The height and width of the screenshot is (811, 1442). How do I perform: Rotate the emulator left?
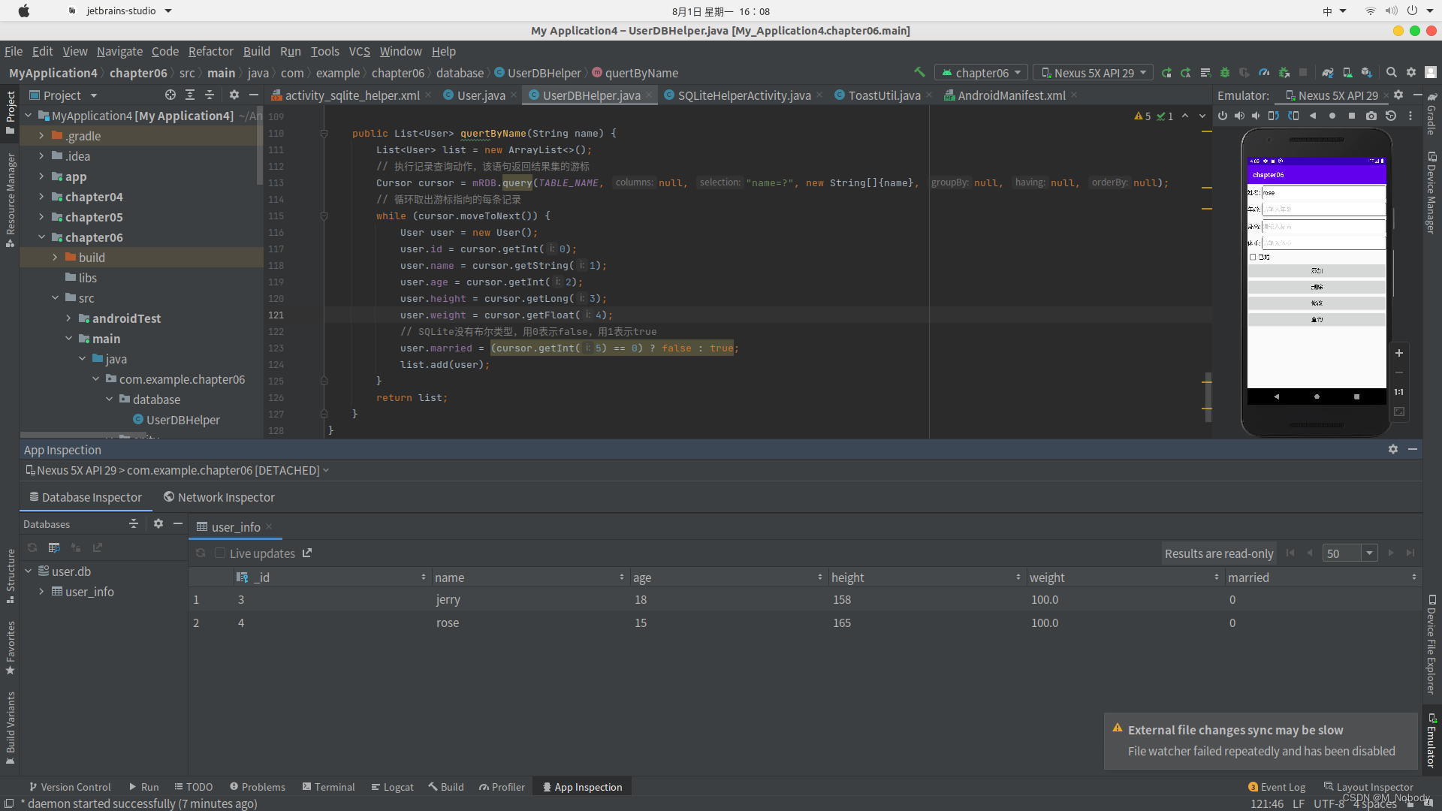coord(1275,116)
